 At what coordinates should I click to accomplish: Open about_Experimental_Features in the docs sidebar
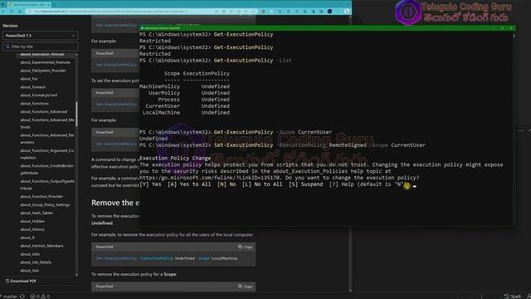coord(46,62)
